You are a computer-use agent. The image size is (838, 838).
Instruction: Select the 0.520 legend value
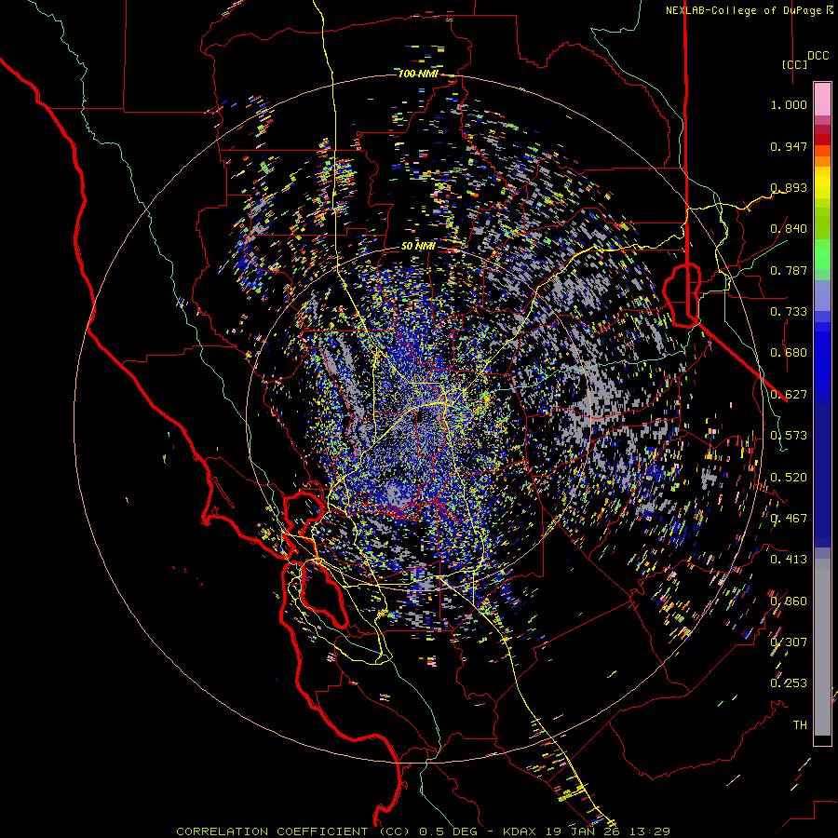[x=789, y=478]
